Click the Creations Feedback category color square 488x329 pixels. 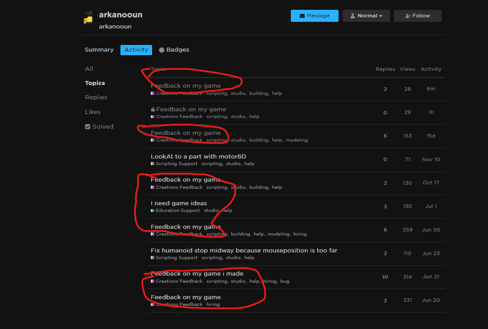(x=152, y=93)
